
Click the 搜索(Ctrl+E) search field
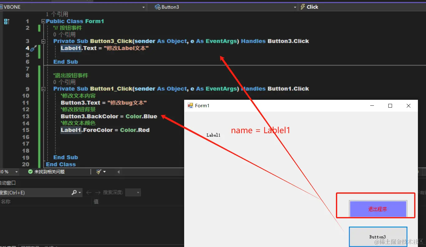click(x=35, y=192)
